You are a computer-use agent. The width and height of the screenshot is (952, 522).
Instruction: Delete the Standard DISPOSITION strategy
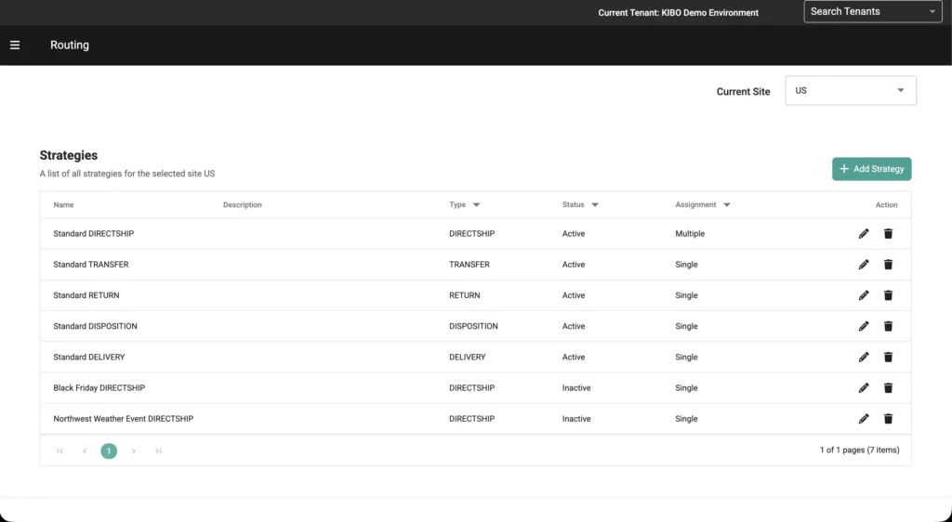(888, 326)
